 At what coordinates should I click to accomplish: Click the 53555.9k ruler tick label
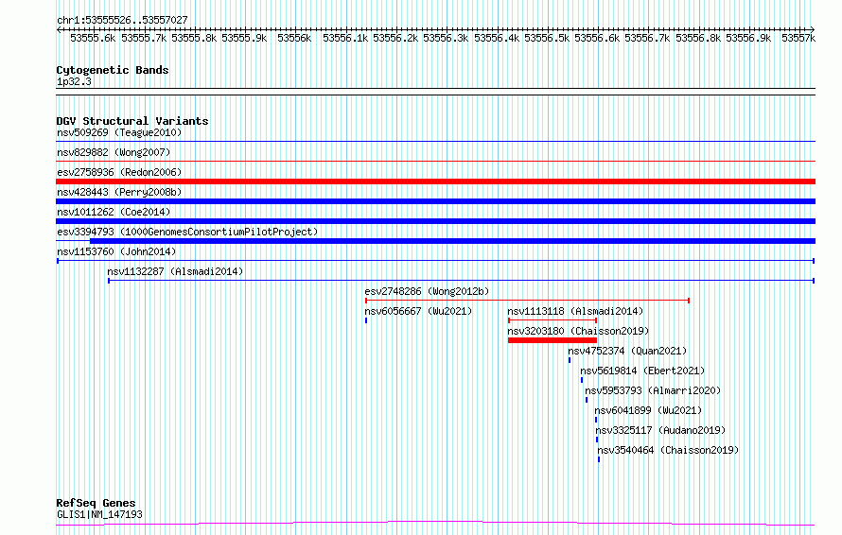tap(244, 38)
